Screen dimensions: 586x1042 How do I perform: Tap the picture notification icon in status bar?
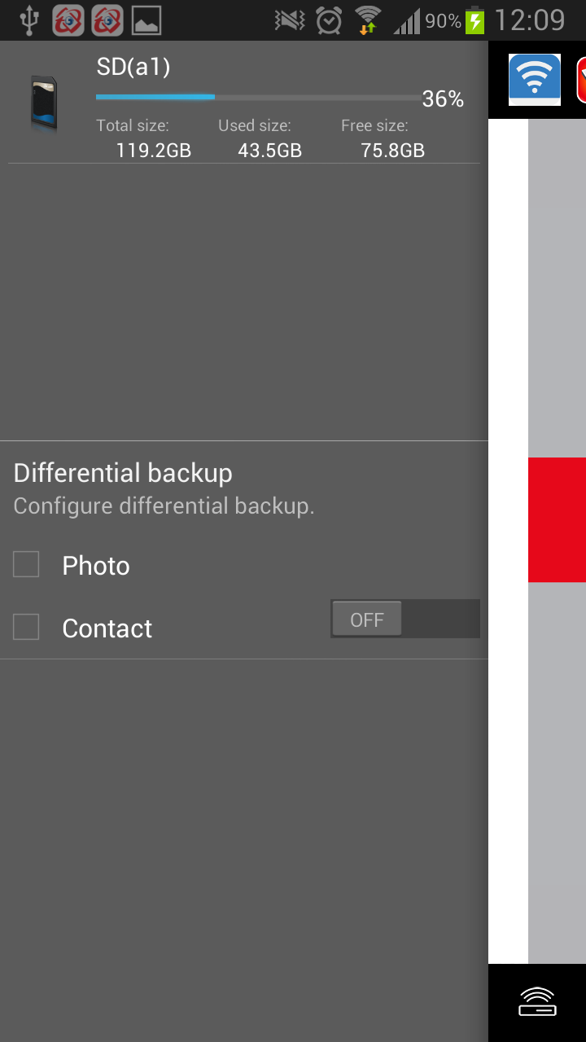pyautogui.click(x=146, y=20)
